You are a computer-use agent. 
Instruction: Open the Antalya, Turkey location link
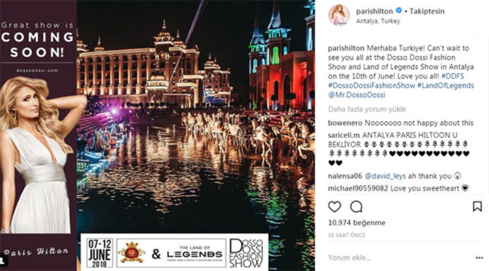pyautogui.click(x=378, y=21)
